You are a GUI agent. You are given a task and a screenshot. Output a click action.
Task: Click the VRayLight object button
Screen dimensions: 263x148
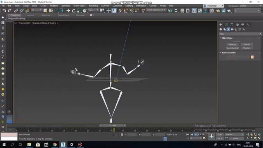233,44
